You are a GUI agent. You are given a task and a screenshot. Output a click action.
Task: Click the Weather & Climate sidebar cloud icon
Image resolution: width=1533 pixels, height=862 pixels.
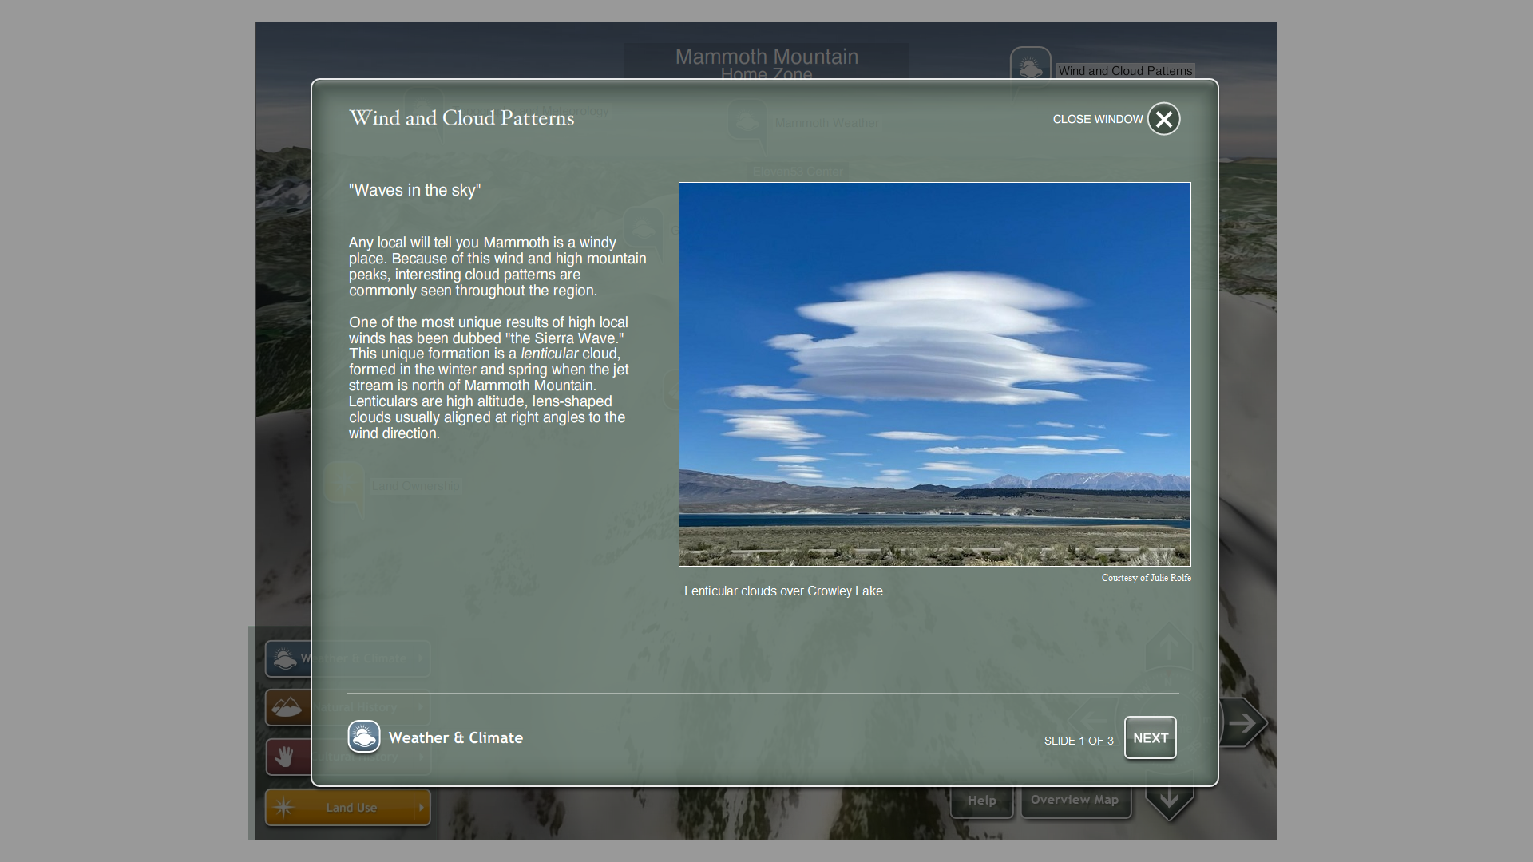(x=285, y=659)
